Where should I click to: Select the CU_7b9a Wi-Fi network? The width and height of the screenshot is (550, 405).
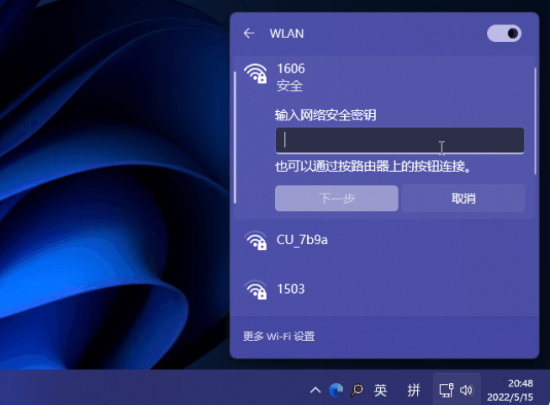coord(302,240)
